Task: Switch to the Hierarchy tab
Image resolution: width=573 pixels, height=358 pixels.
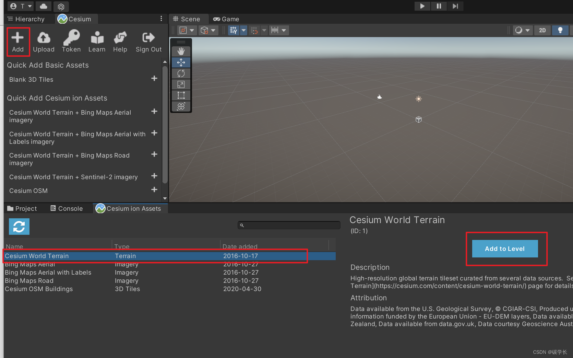Action: 27,19
